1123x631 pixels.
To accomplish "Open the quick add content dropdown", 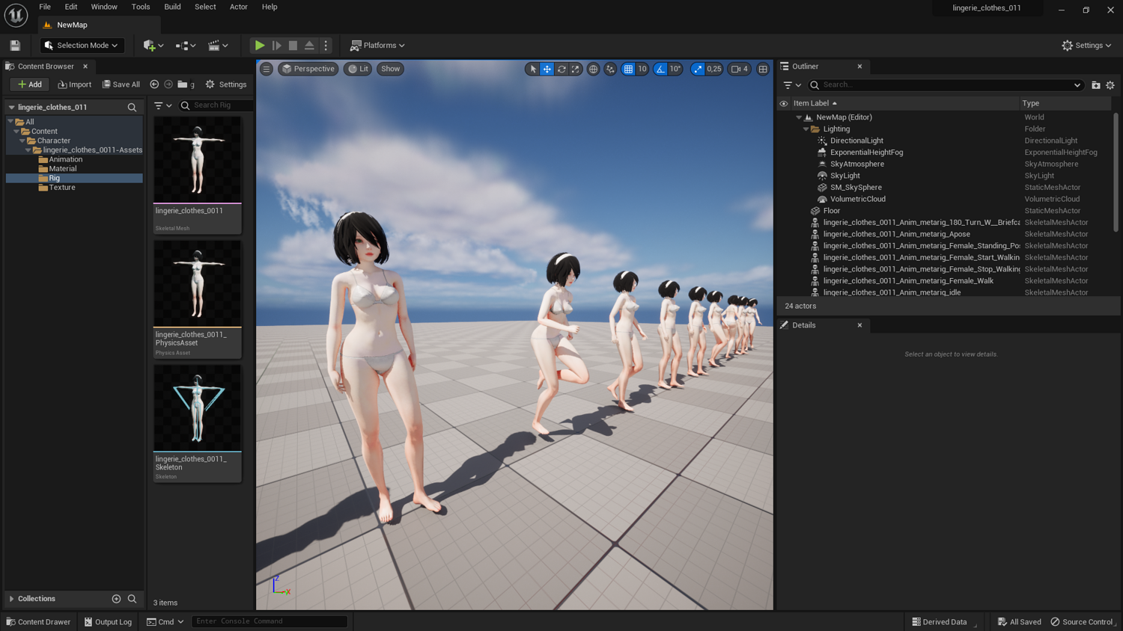I will tap(153, 46).
